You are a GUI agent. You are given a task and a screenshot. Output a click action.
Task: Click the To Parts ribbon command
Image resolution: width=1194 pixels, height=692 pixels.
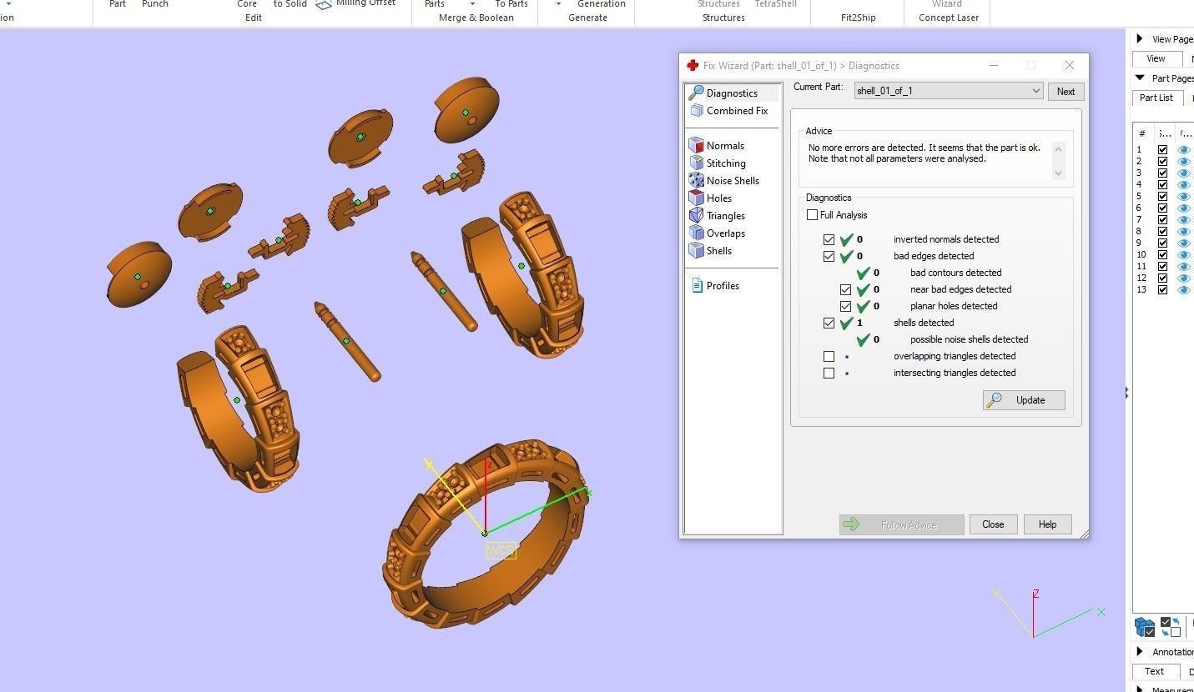(x=511, y=4)
